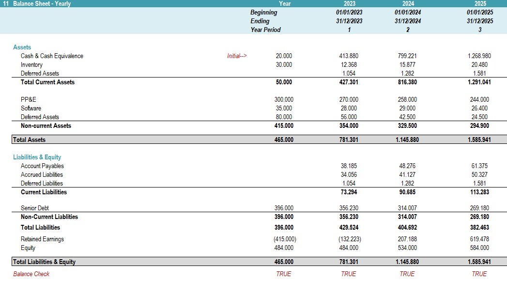This screenshot has height=281, width=507.
Task: Select the 'Cash & Cash Equivalence' row label
Action: 52,56
